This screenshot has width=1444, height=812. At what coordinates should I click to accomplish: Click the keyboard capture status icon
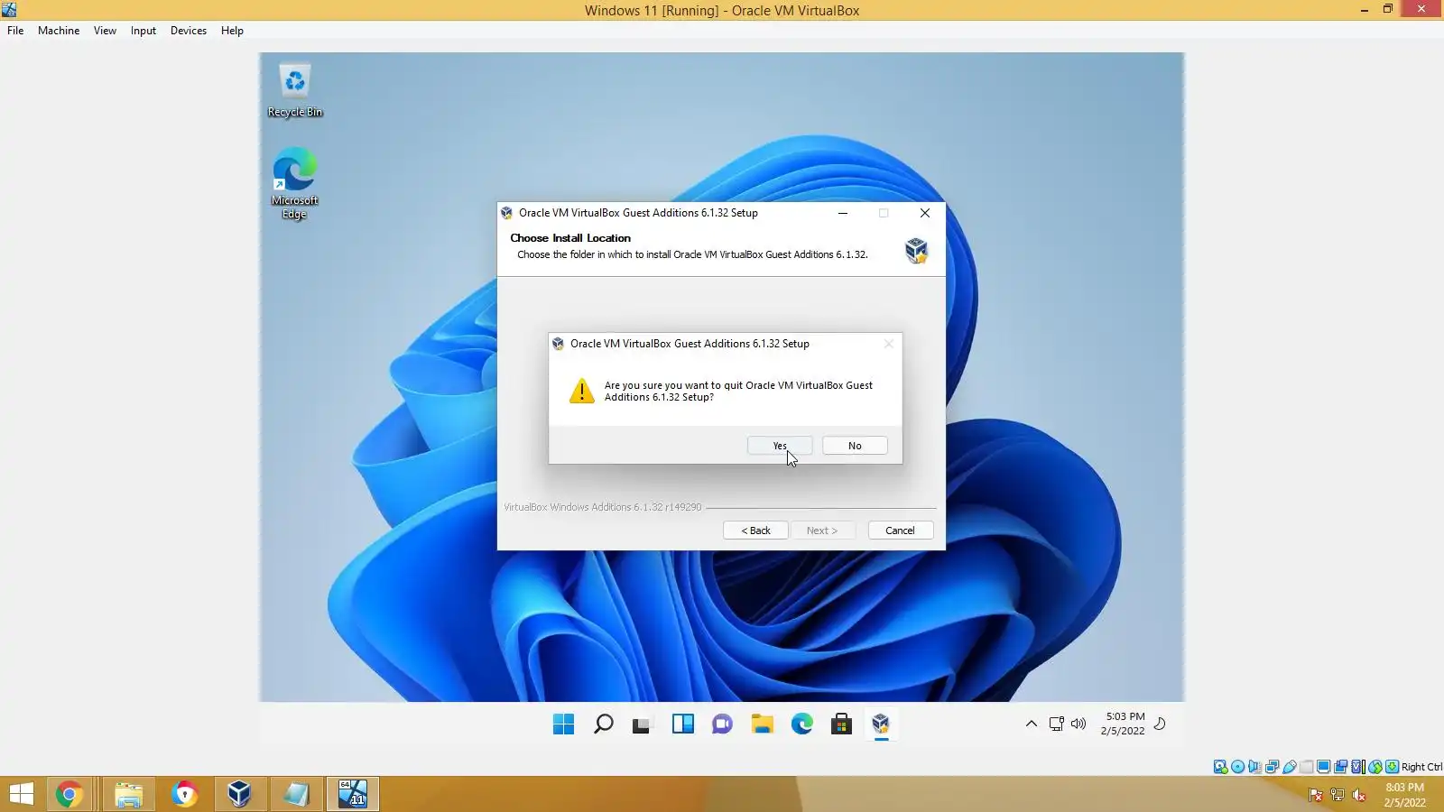pos(1392,767)
